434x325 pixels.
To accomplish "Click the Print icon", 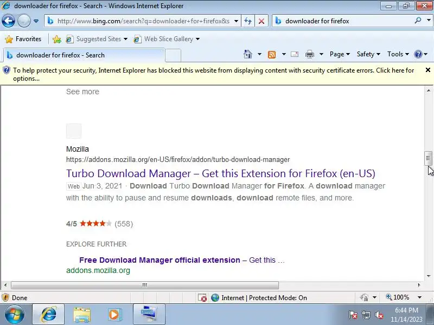I will 310,55.
